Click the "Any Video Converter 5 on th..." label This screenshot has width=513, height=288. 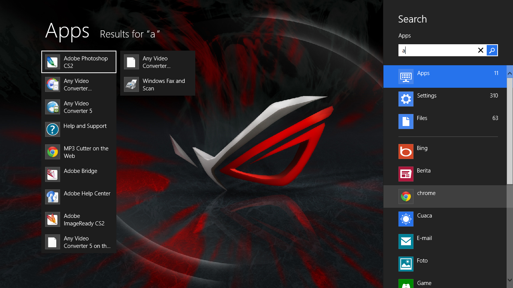point(87,242)
